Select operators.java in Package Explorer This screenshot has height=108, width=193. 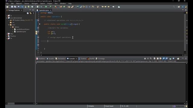21,31
